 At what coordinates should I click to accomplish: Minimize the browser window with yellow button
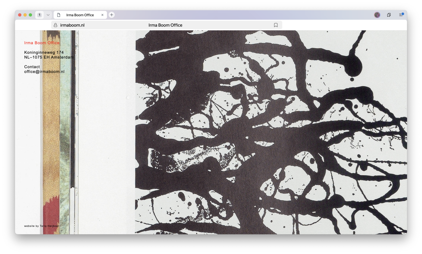(x=25, y=15)
